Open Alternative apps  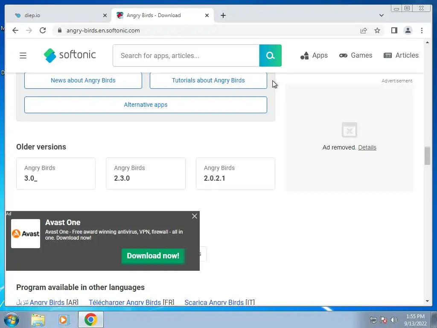[146, 105]
